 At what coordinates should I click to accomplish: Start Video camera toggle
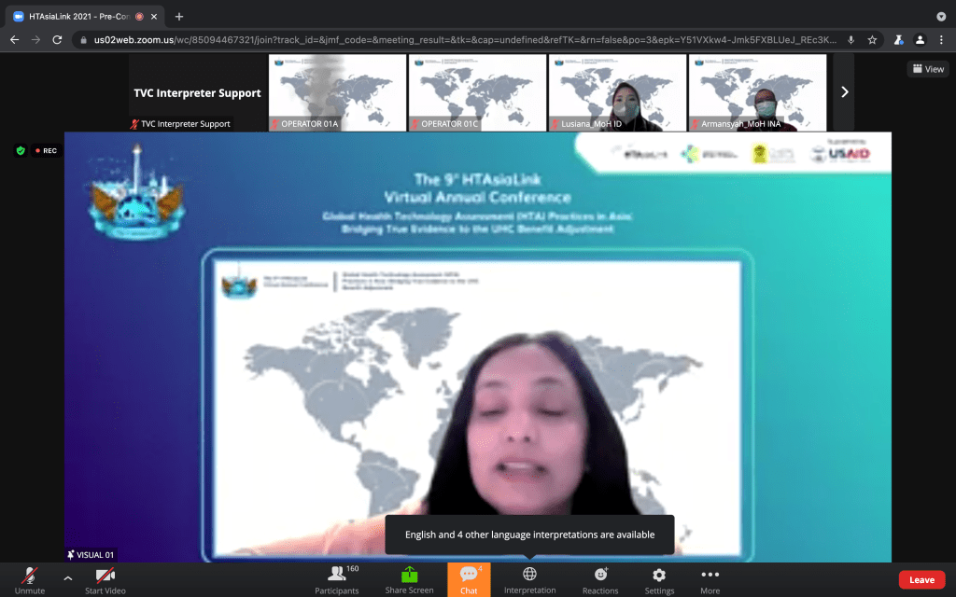pos(105,578)
